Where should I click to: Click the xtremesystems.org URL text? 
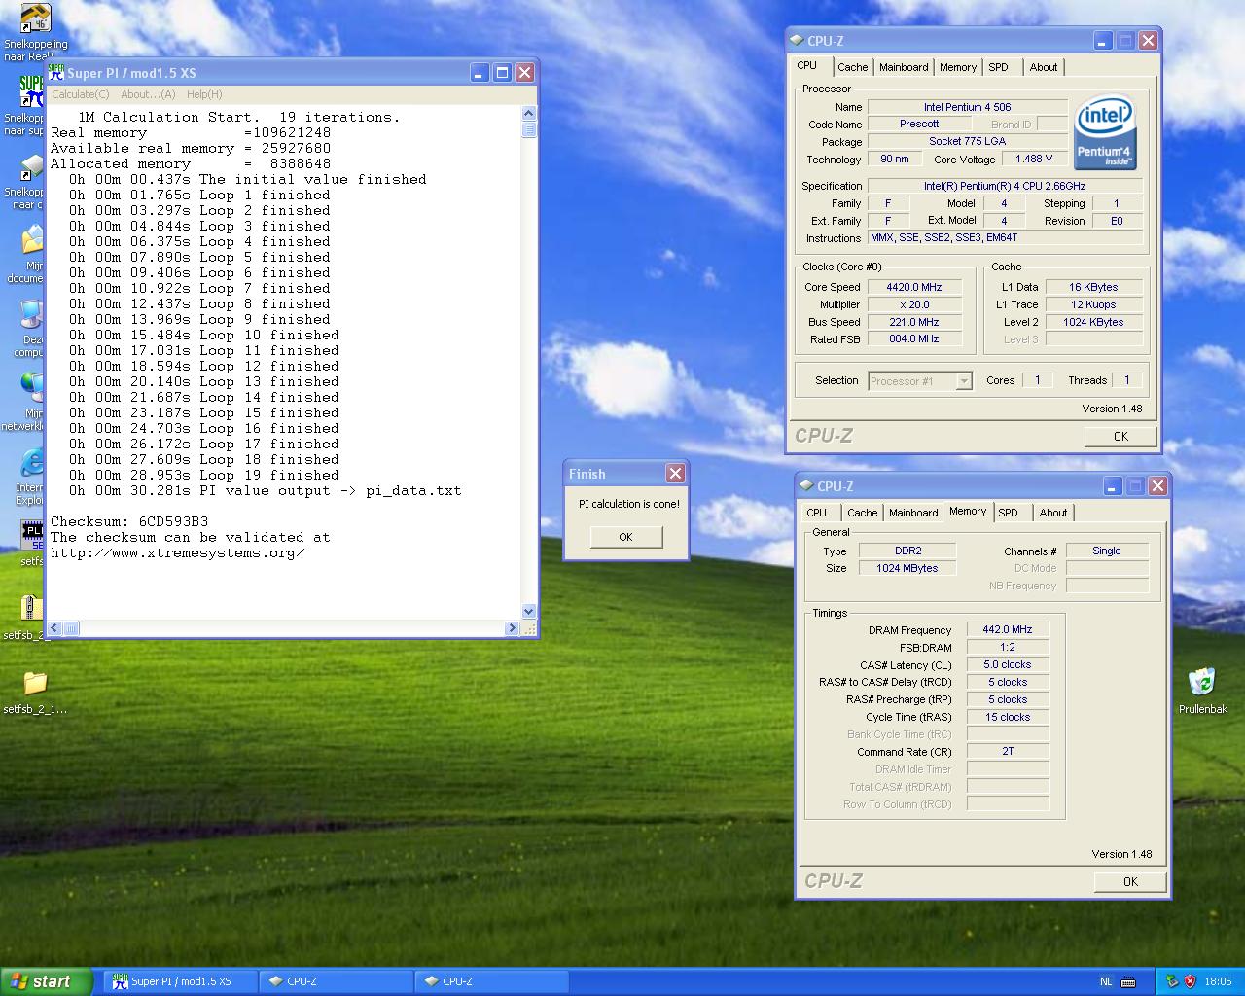[178, 552]
